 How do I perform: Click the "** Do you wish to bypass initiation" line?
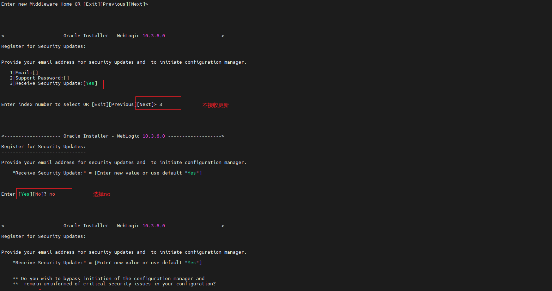109,279
